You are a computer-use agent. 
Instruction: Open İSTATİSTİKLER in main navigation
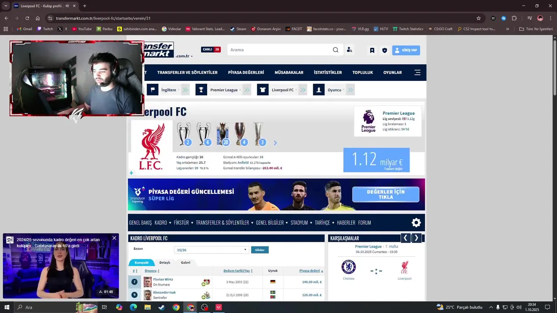coord(328,73)
